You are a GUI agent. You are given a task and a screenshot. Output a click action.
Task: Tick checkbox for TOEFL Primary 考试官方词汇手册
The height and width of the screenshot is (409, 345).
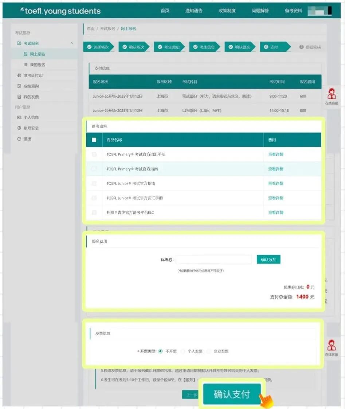(94, 154)
